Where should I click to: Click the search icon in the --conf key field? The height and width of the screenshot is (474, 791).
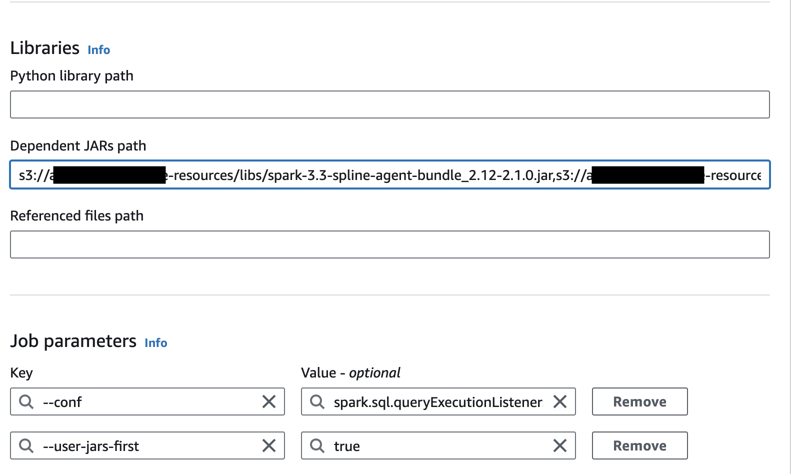[x=26, y=401]
